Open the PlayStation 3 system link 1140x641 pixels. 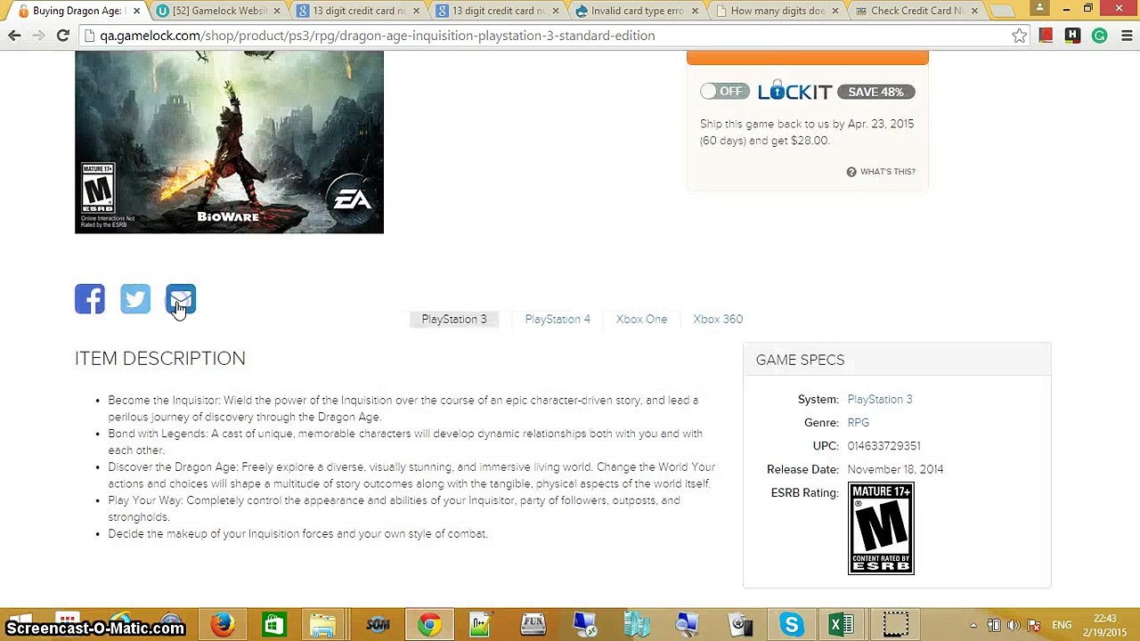880,400
